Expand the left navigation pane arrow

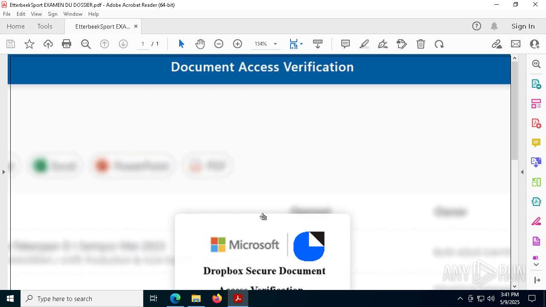4,172
